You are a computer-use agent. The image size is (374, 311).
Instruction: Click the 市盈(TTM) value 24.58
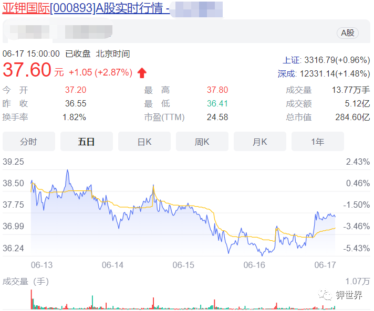[x=217, y=117]
